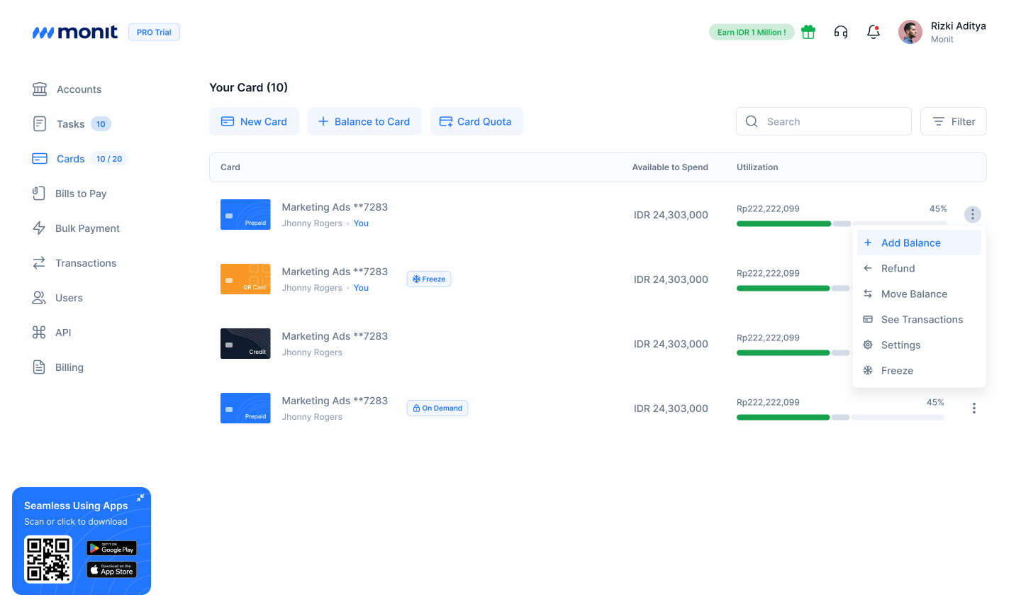
Task: Collapse the Seamless Using Apps banner
Action: pos(140,498)
